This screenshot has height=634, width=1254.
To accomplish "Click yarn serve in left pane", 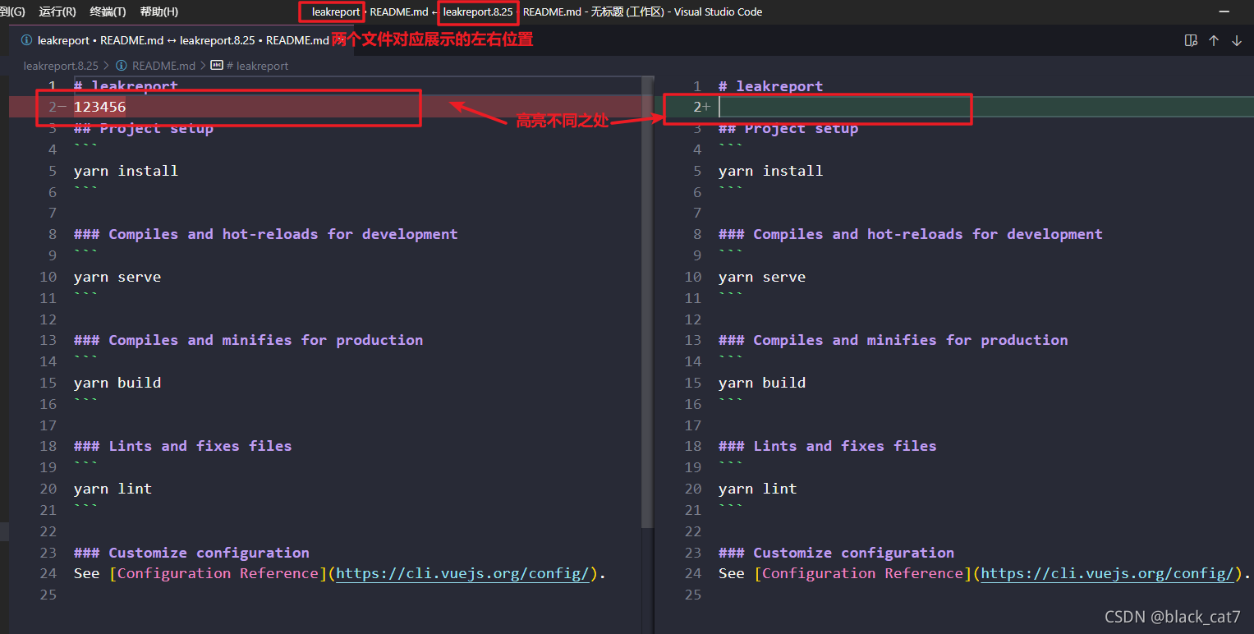I will pos(117,277).
